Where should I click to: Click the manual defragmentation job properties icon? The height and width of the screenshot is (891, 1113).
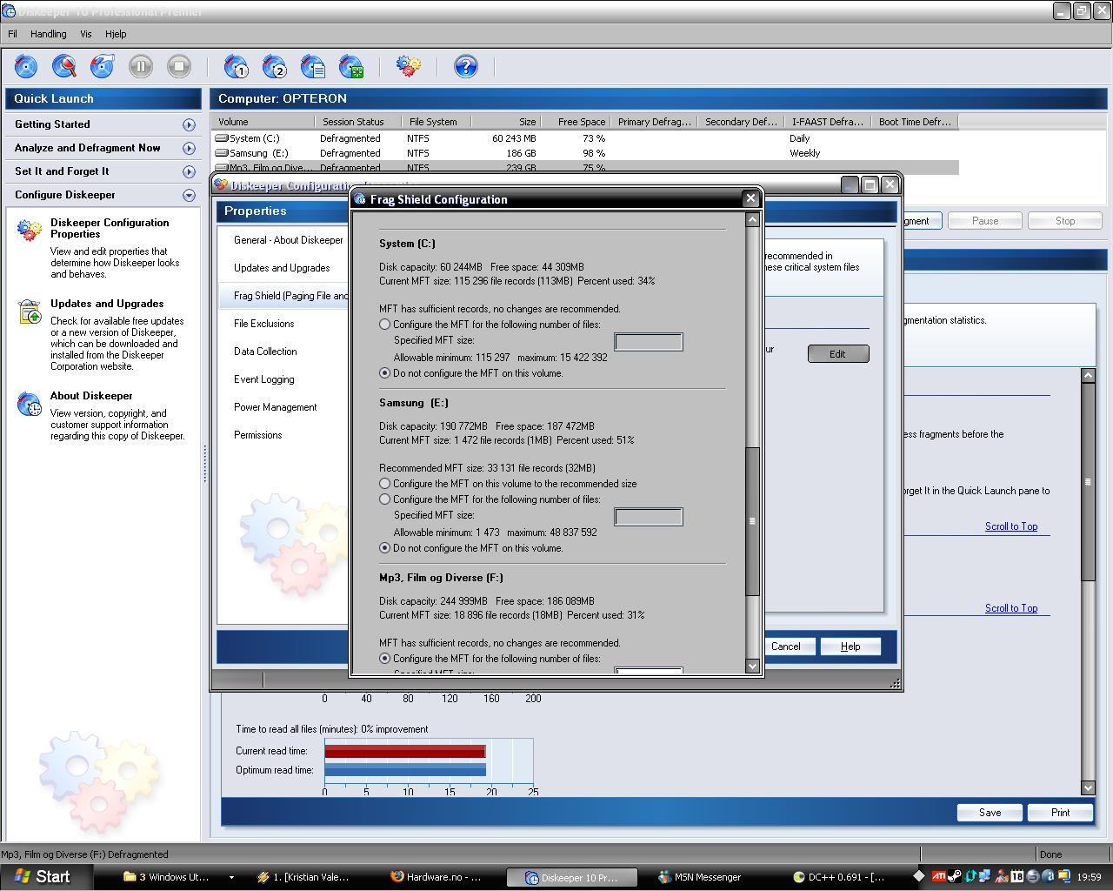(x=103, y=66)
